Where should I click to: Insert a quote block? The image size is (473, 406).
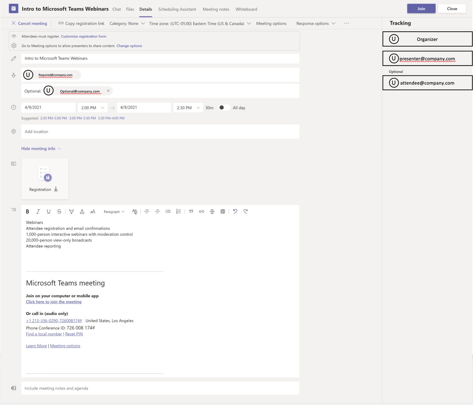point(191,212)
